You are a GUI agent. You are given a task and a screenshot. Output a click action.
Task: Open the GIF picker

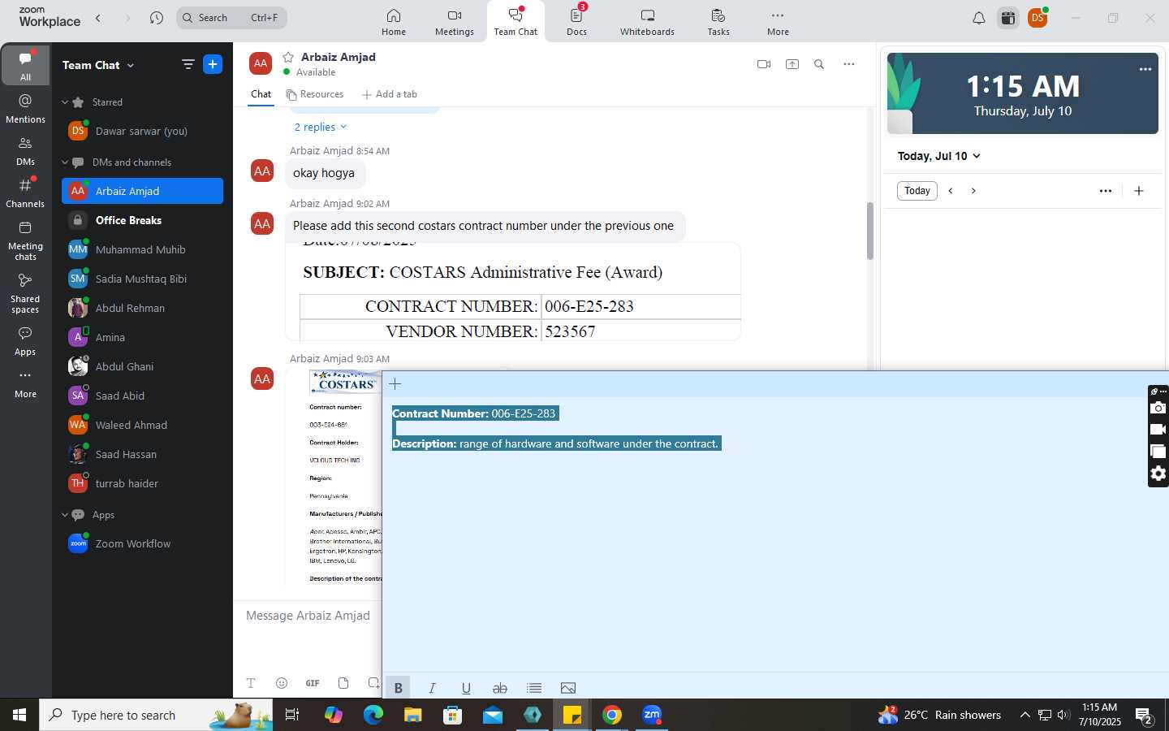tap(313, 683)
